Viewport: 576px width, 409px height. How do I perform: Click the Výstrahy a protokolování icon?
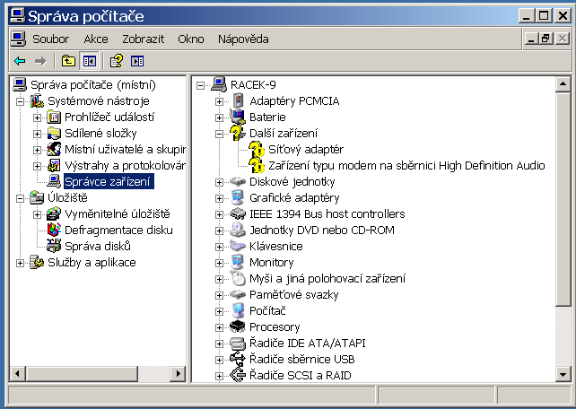click(x=54, y=166)
